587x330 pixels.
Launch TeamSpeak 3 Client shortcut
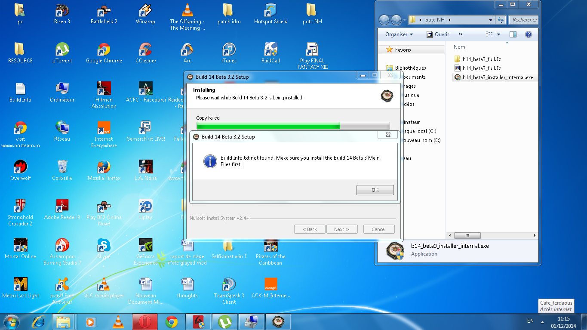[x=229, y=291]
